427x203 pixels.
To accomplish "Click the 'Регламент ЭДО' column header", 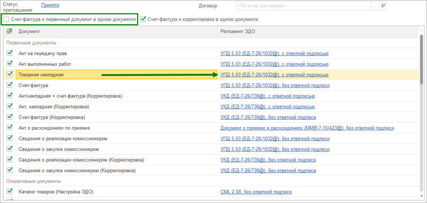I will tap(317, 32).
